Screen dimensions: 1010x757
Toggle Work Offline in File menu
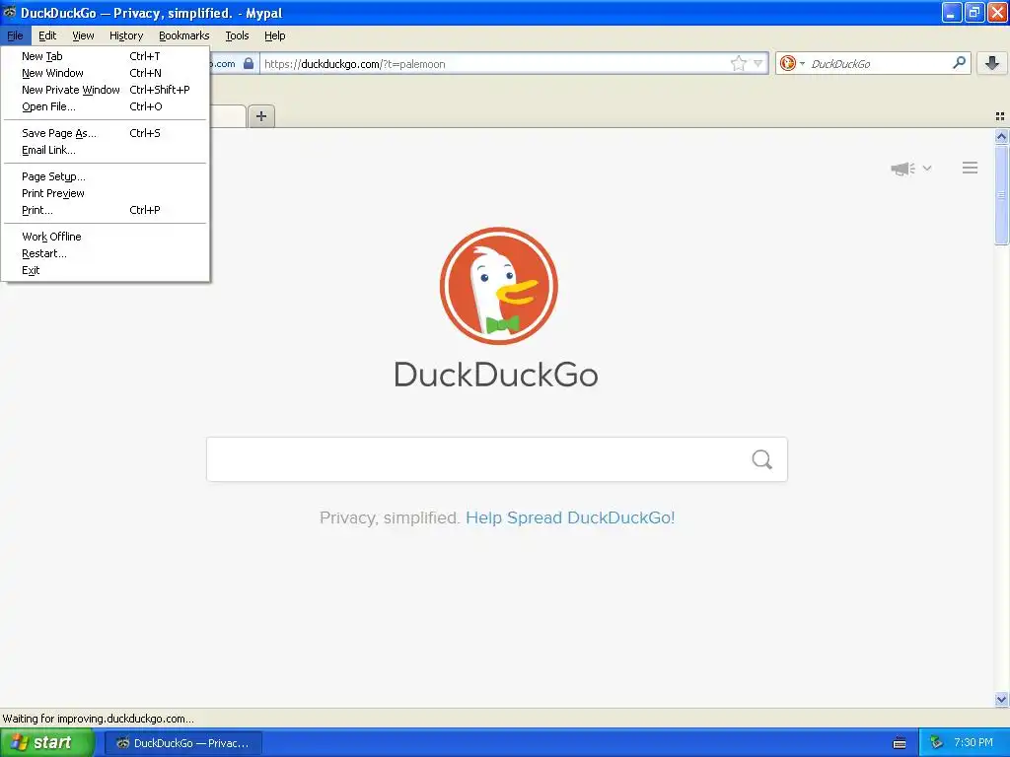(105, 237)
